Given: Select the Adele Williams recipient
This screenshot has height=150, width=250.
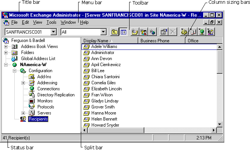Looking at the screenshot, I should 104,46.
